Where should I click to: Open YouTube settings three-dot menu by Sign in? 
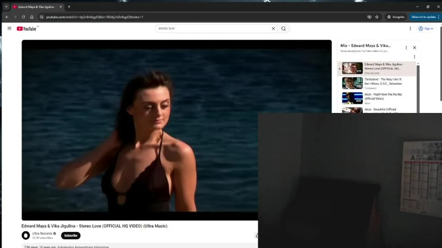coord(410,29)
